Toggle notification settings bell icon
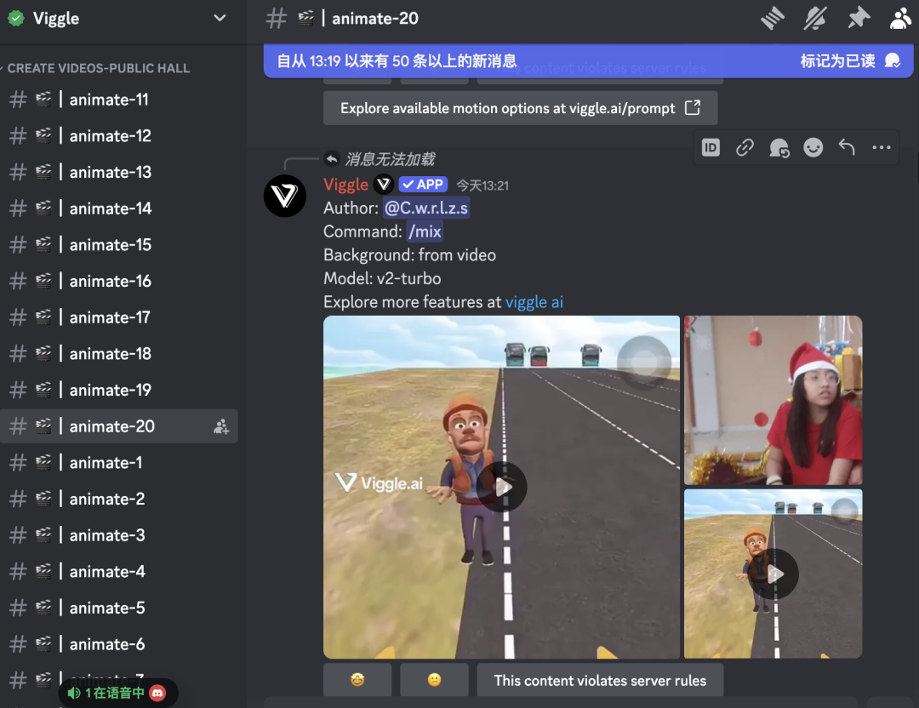Viewport: 919px width, 708px height. tap(815, 18)
